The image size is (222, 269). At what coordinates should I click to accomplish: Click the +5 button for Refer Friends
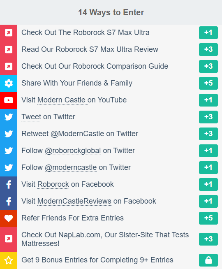click(208, 218)
